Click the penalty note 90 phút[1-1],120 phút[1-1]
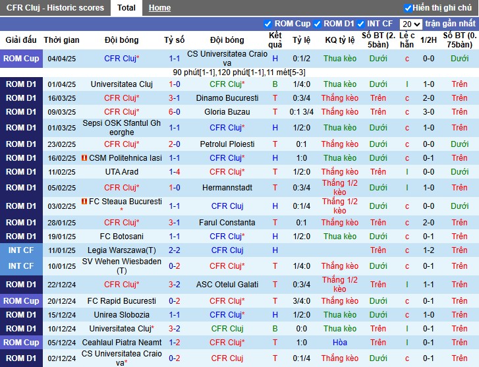 pyautogui.click(x=239, y=72)
